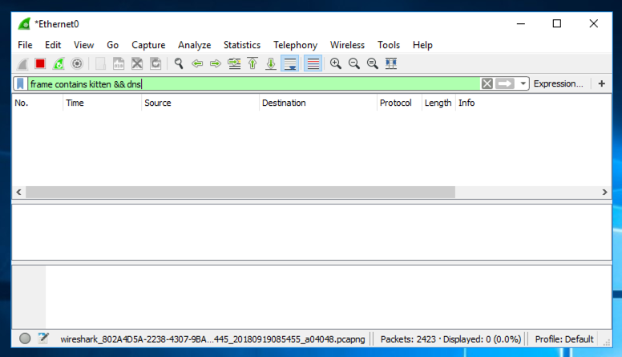Open Find a packet magnifier

(179, 63)
